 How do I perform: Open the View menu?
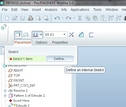tap(25, 10)
